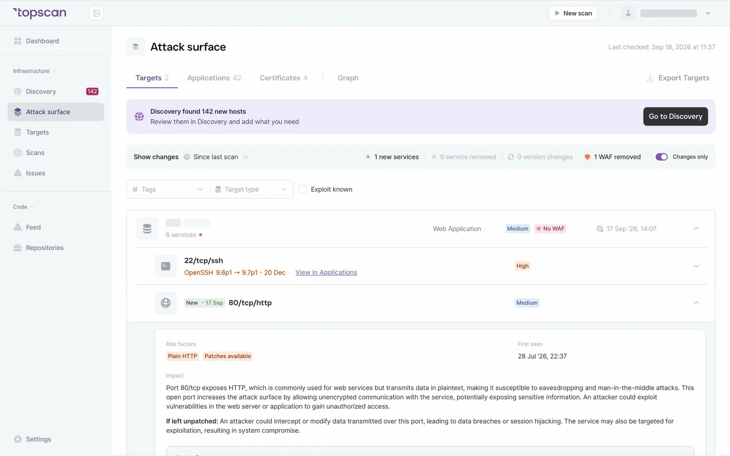Click the Medium badge on target row

[x=518, y=229]
